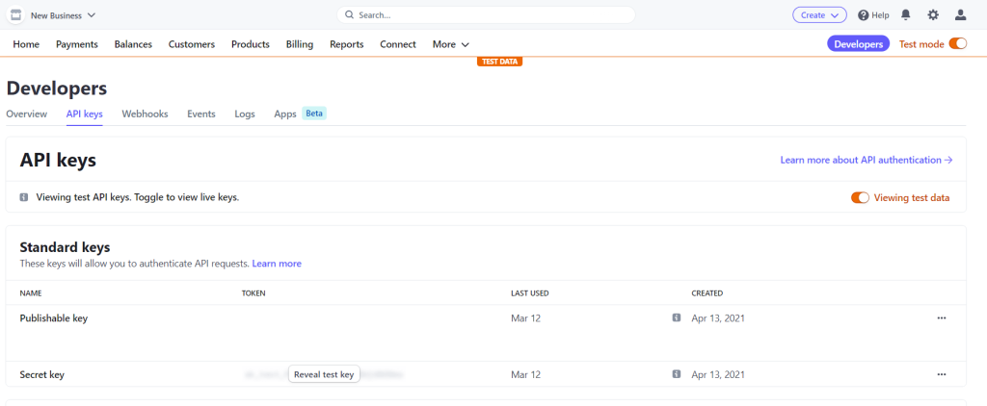
Task: Open the Connect section
Action: click(398, 44)
